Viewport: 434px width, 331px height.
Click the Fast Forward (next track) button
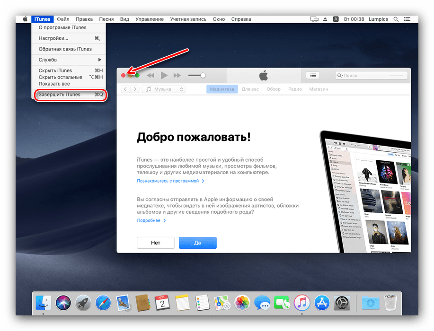pyautogui.click(x=177, y=75)
